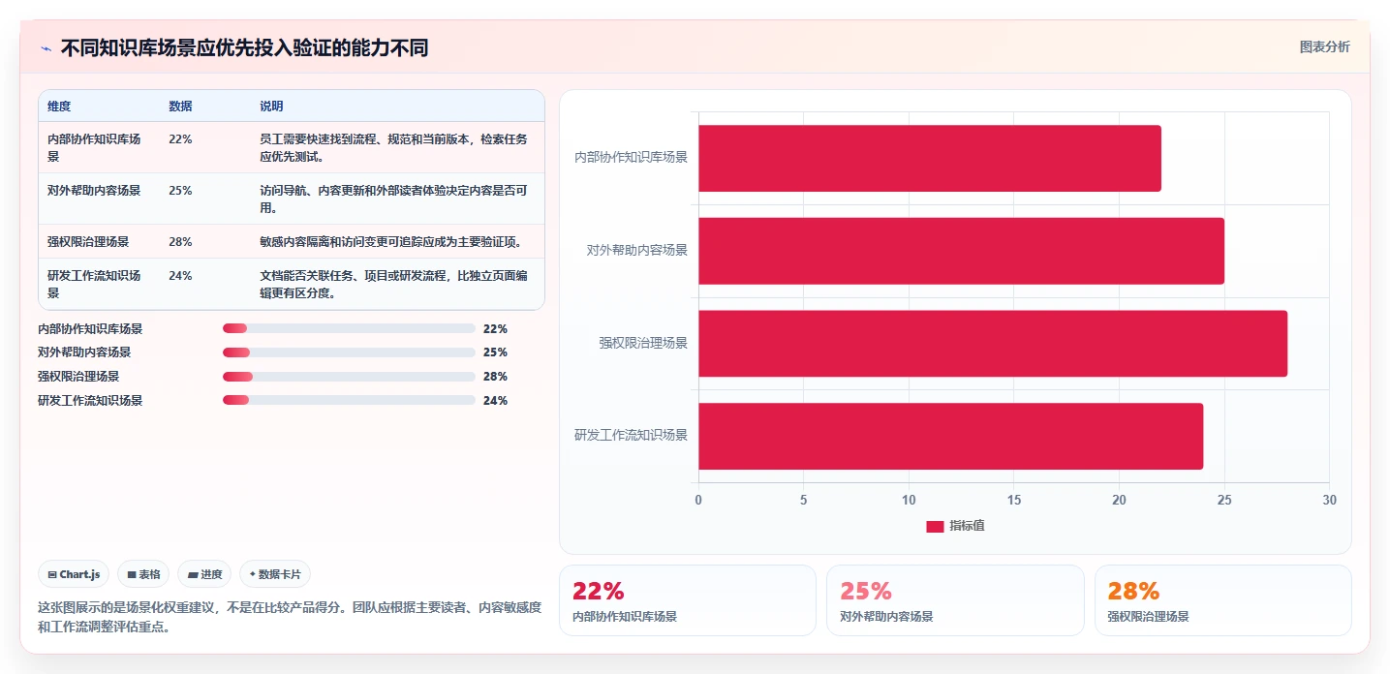This screenshot has width=1390, height=674.
Task: Select the 数据卡片 tag chip
Action: (275, 574)
